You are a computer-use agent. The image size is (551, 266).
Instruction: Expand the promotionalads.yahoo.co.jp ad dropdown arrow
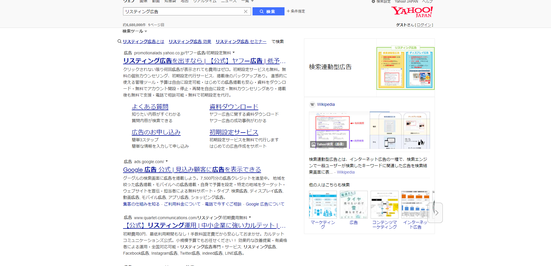[x=234, y=53]
